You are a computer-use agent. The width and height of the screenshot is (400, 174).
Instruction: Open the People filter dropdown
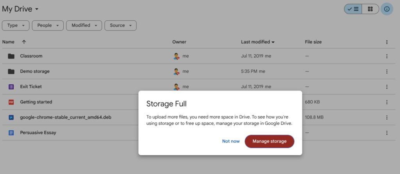(x=48, y=25)
